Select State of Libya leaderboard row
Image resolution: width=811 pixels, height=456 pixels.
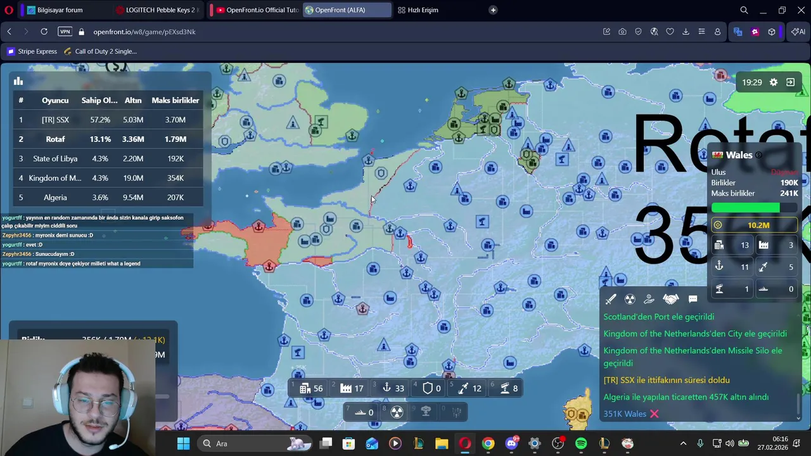point(108,158)
